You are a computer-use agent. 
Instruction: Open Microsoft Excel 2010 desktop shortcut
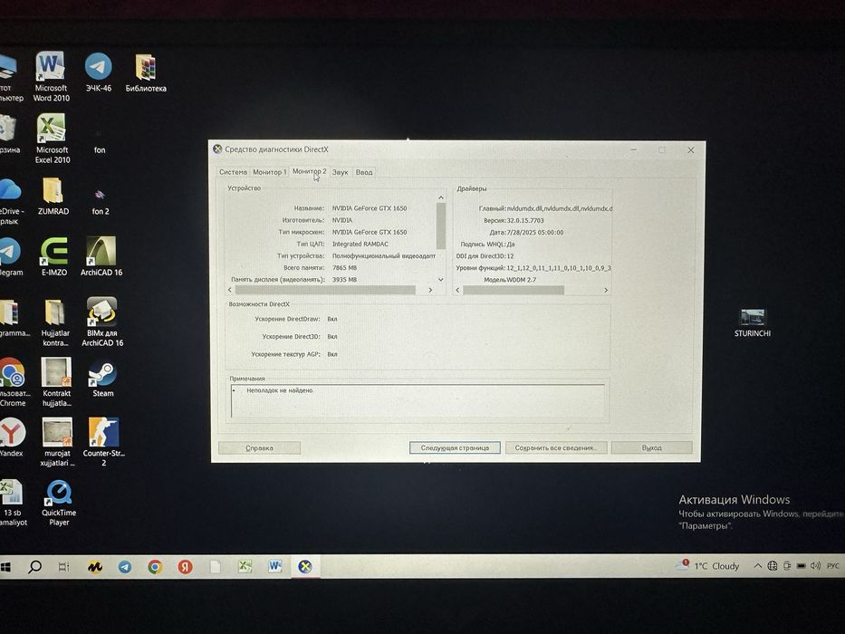[53, 138]
